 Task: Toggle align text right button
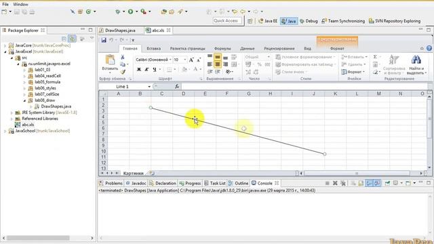(x=226, y=64)
